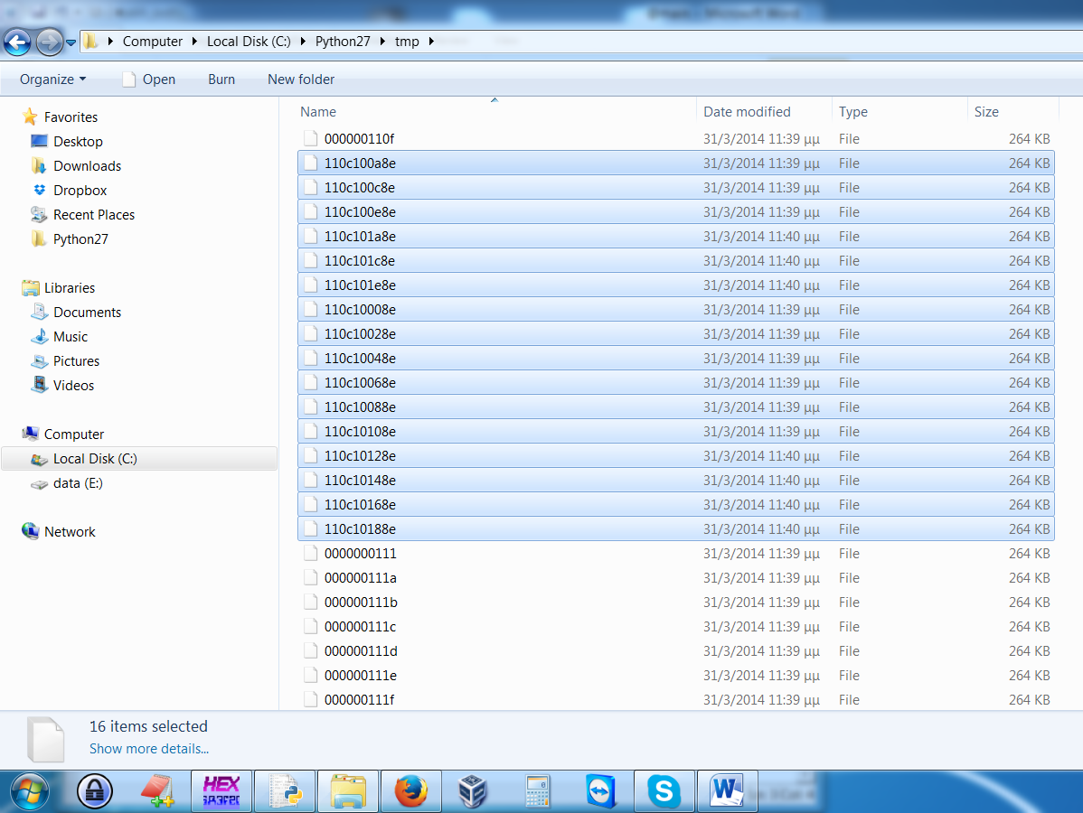Jump to Computer in the breadcrumb path
The width and height of the screenshot is (1083, 813).
tap(153, 42)
